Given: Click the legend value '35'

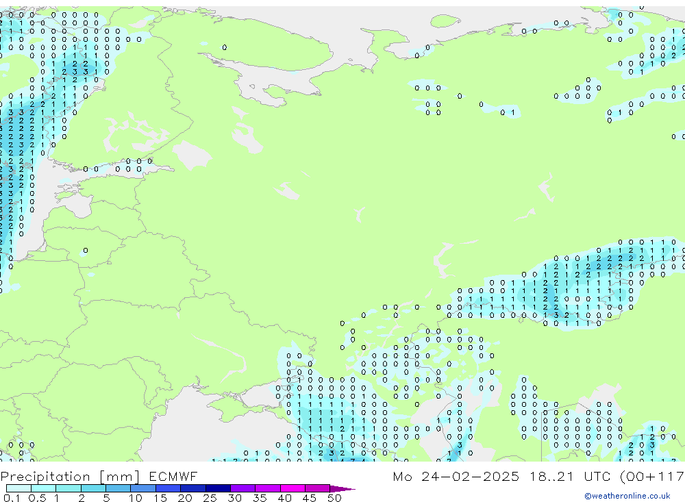Looking at the screenshot, I should click(x=260, y=498).
